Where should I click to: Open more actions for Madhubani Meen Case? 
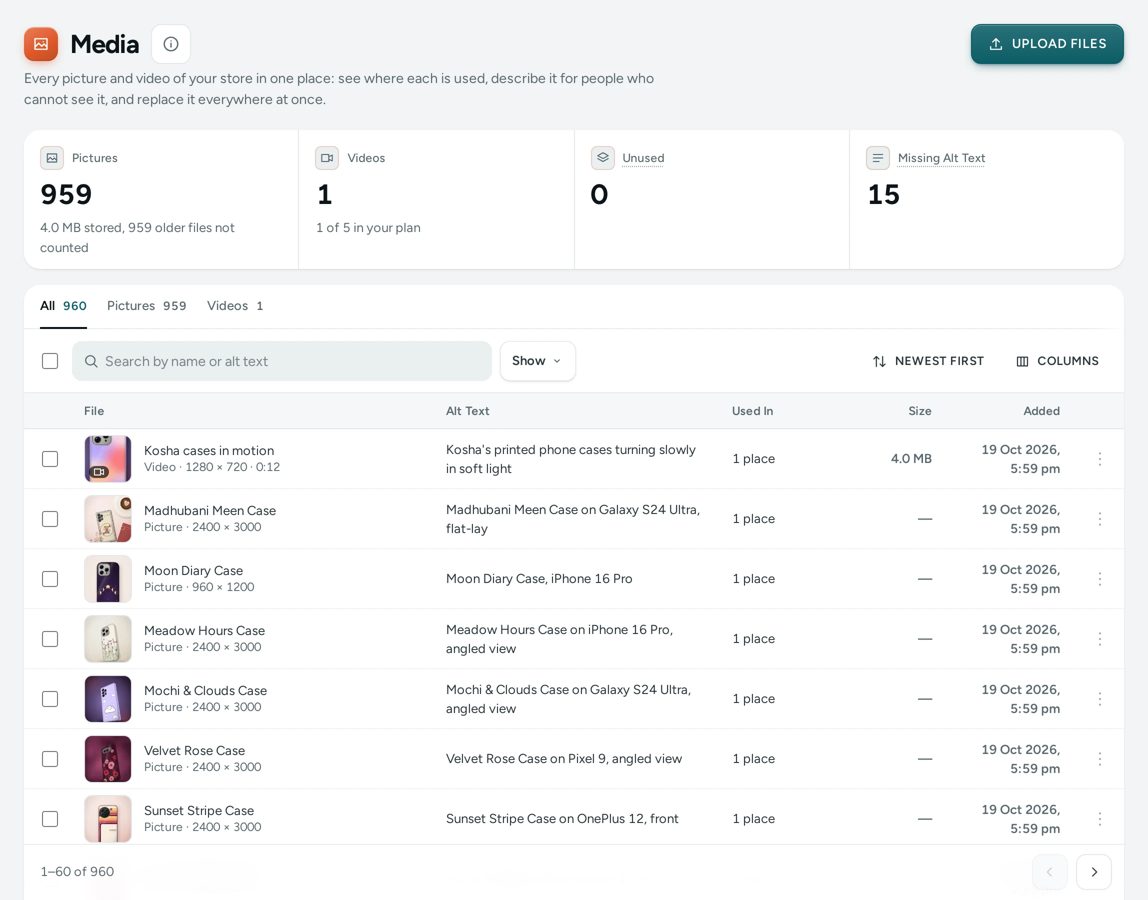coord(1099,519)
